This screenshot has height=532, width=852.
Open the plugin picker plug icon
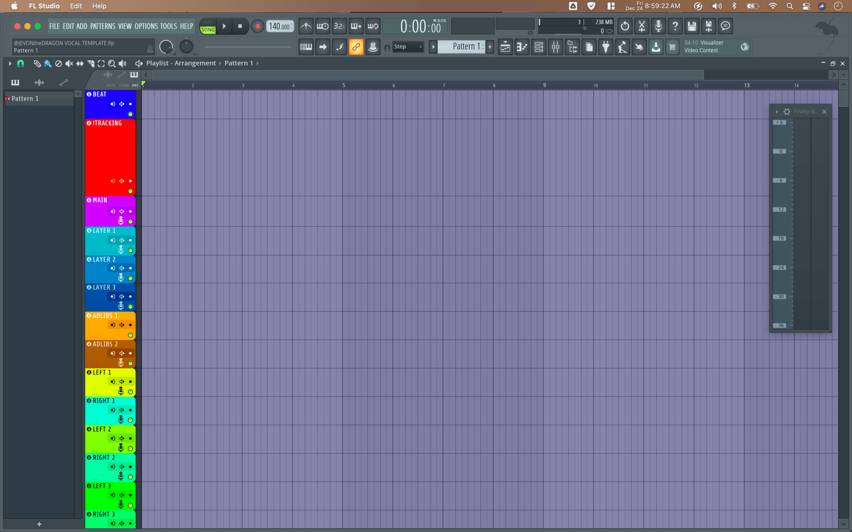(605, 47)
